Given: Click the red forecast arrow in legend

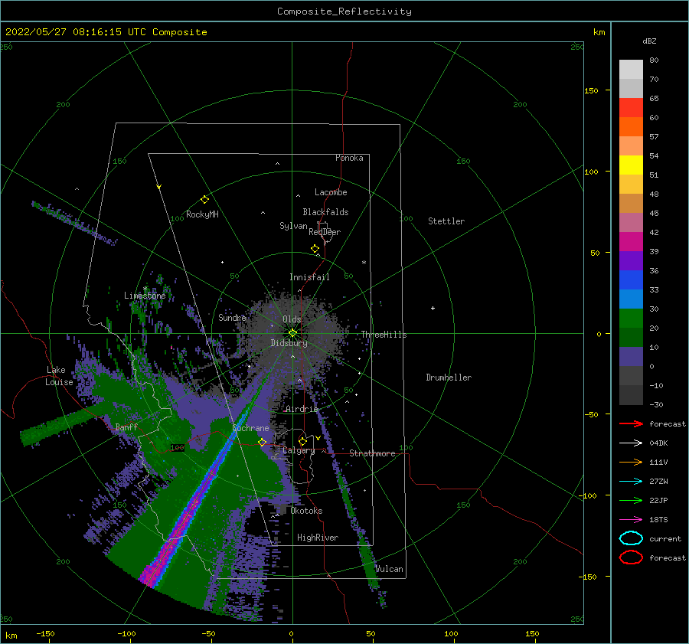Looking at the screenshot, I should (x=631, y=423).
